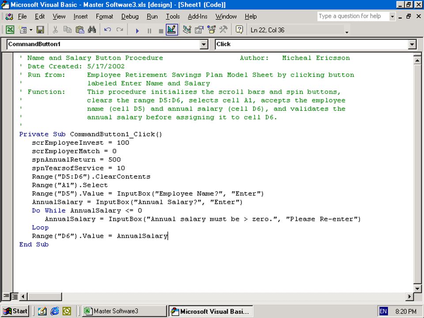Viewport: 424px width, 318px height.
Task: Open the View menu
Action: coord(59,16)
